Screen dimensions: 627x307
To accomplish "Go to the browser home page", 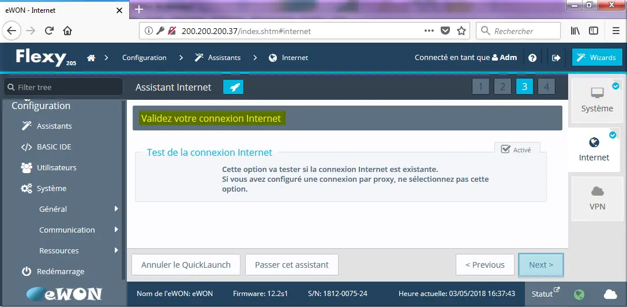I will [67, 31].
